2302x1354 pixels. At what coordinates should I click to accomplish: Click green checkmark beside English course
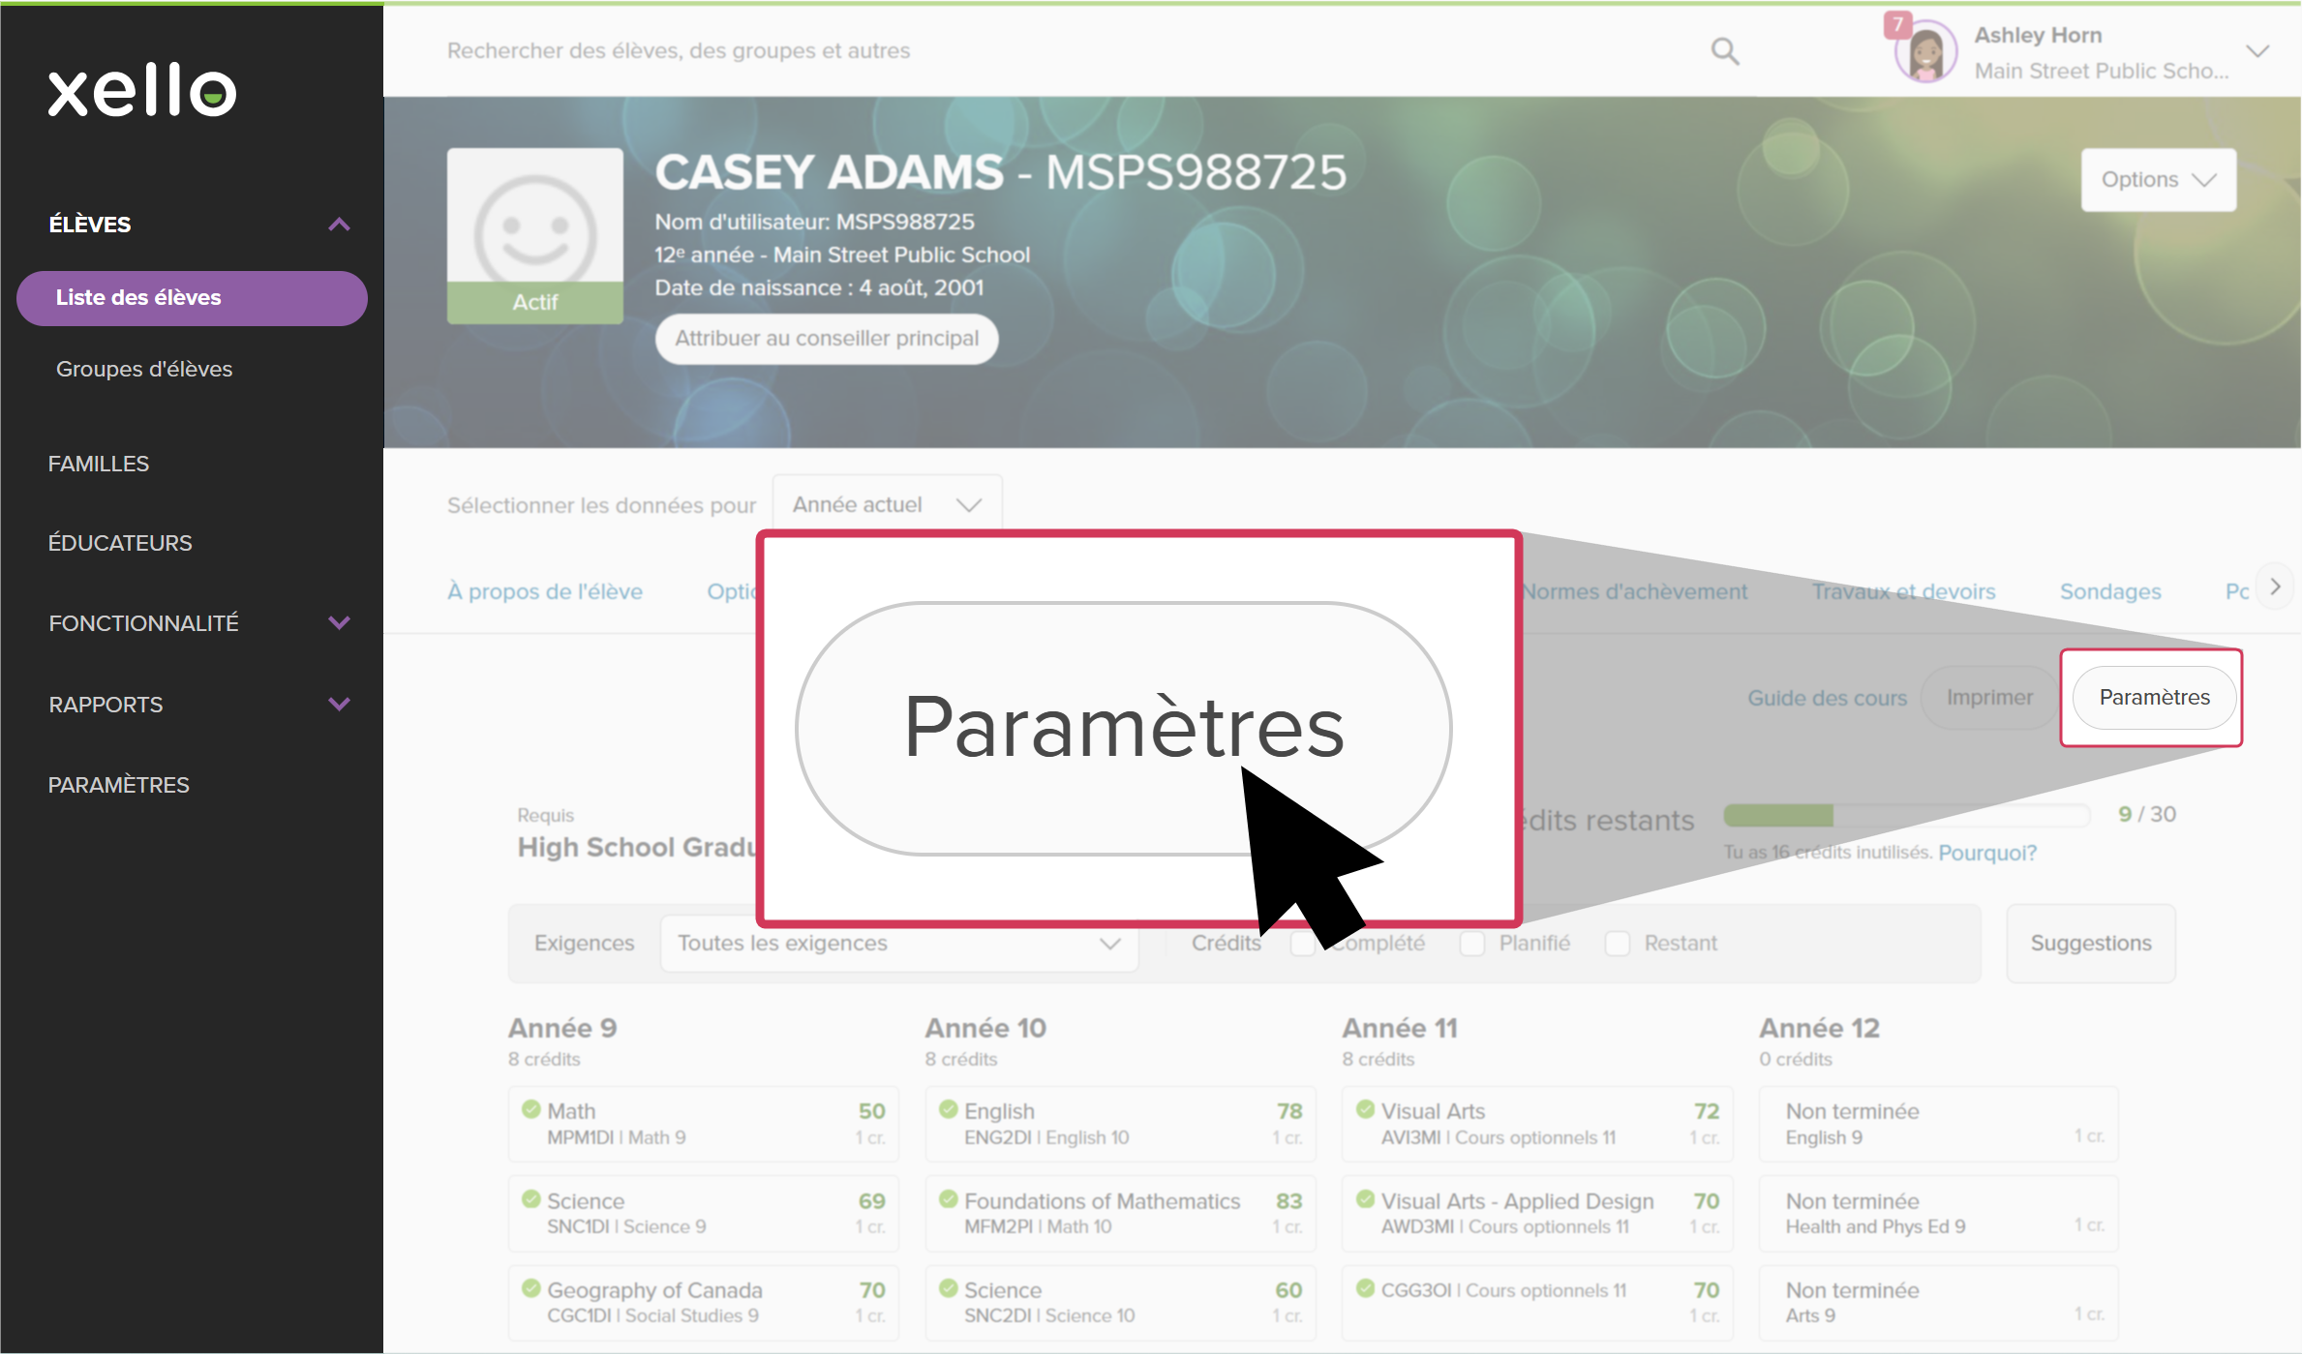point(948,1109)
